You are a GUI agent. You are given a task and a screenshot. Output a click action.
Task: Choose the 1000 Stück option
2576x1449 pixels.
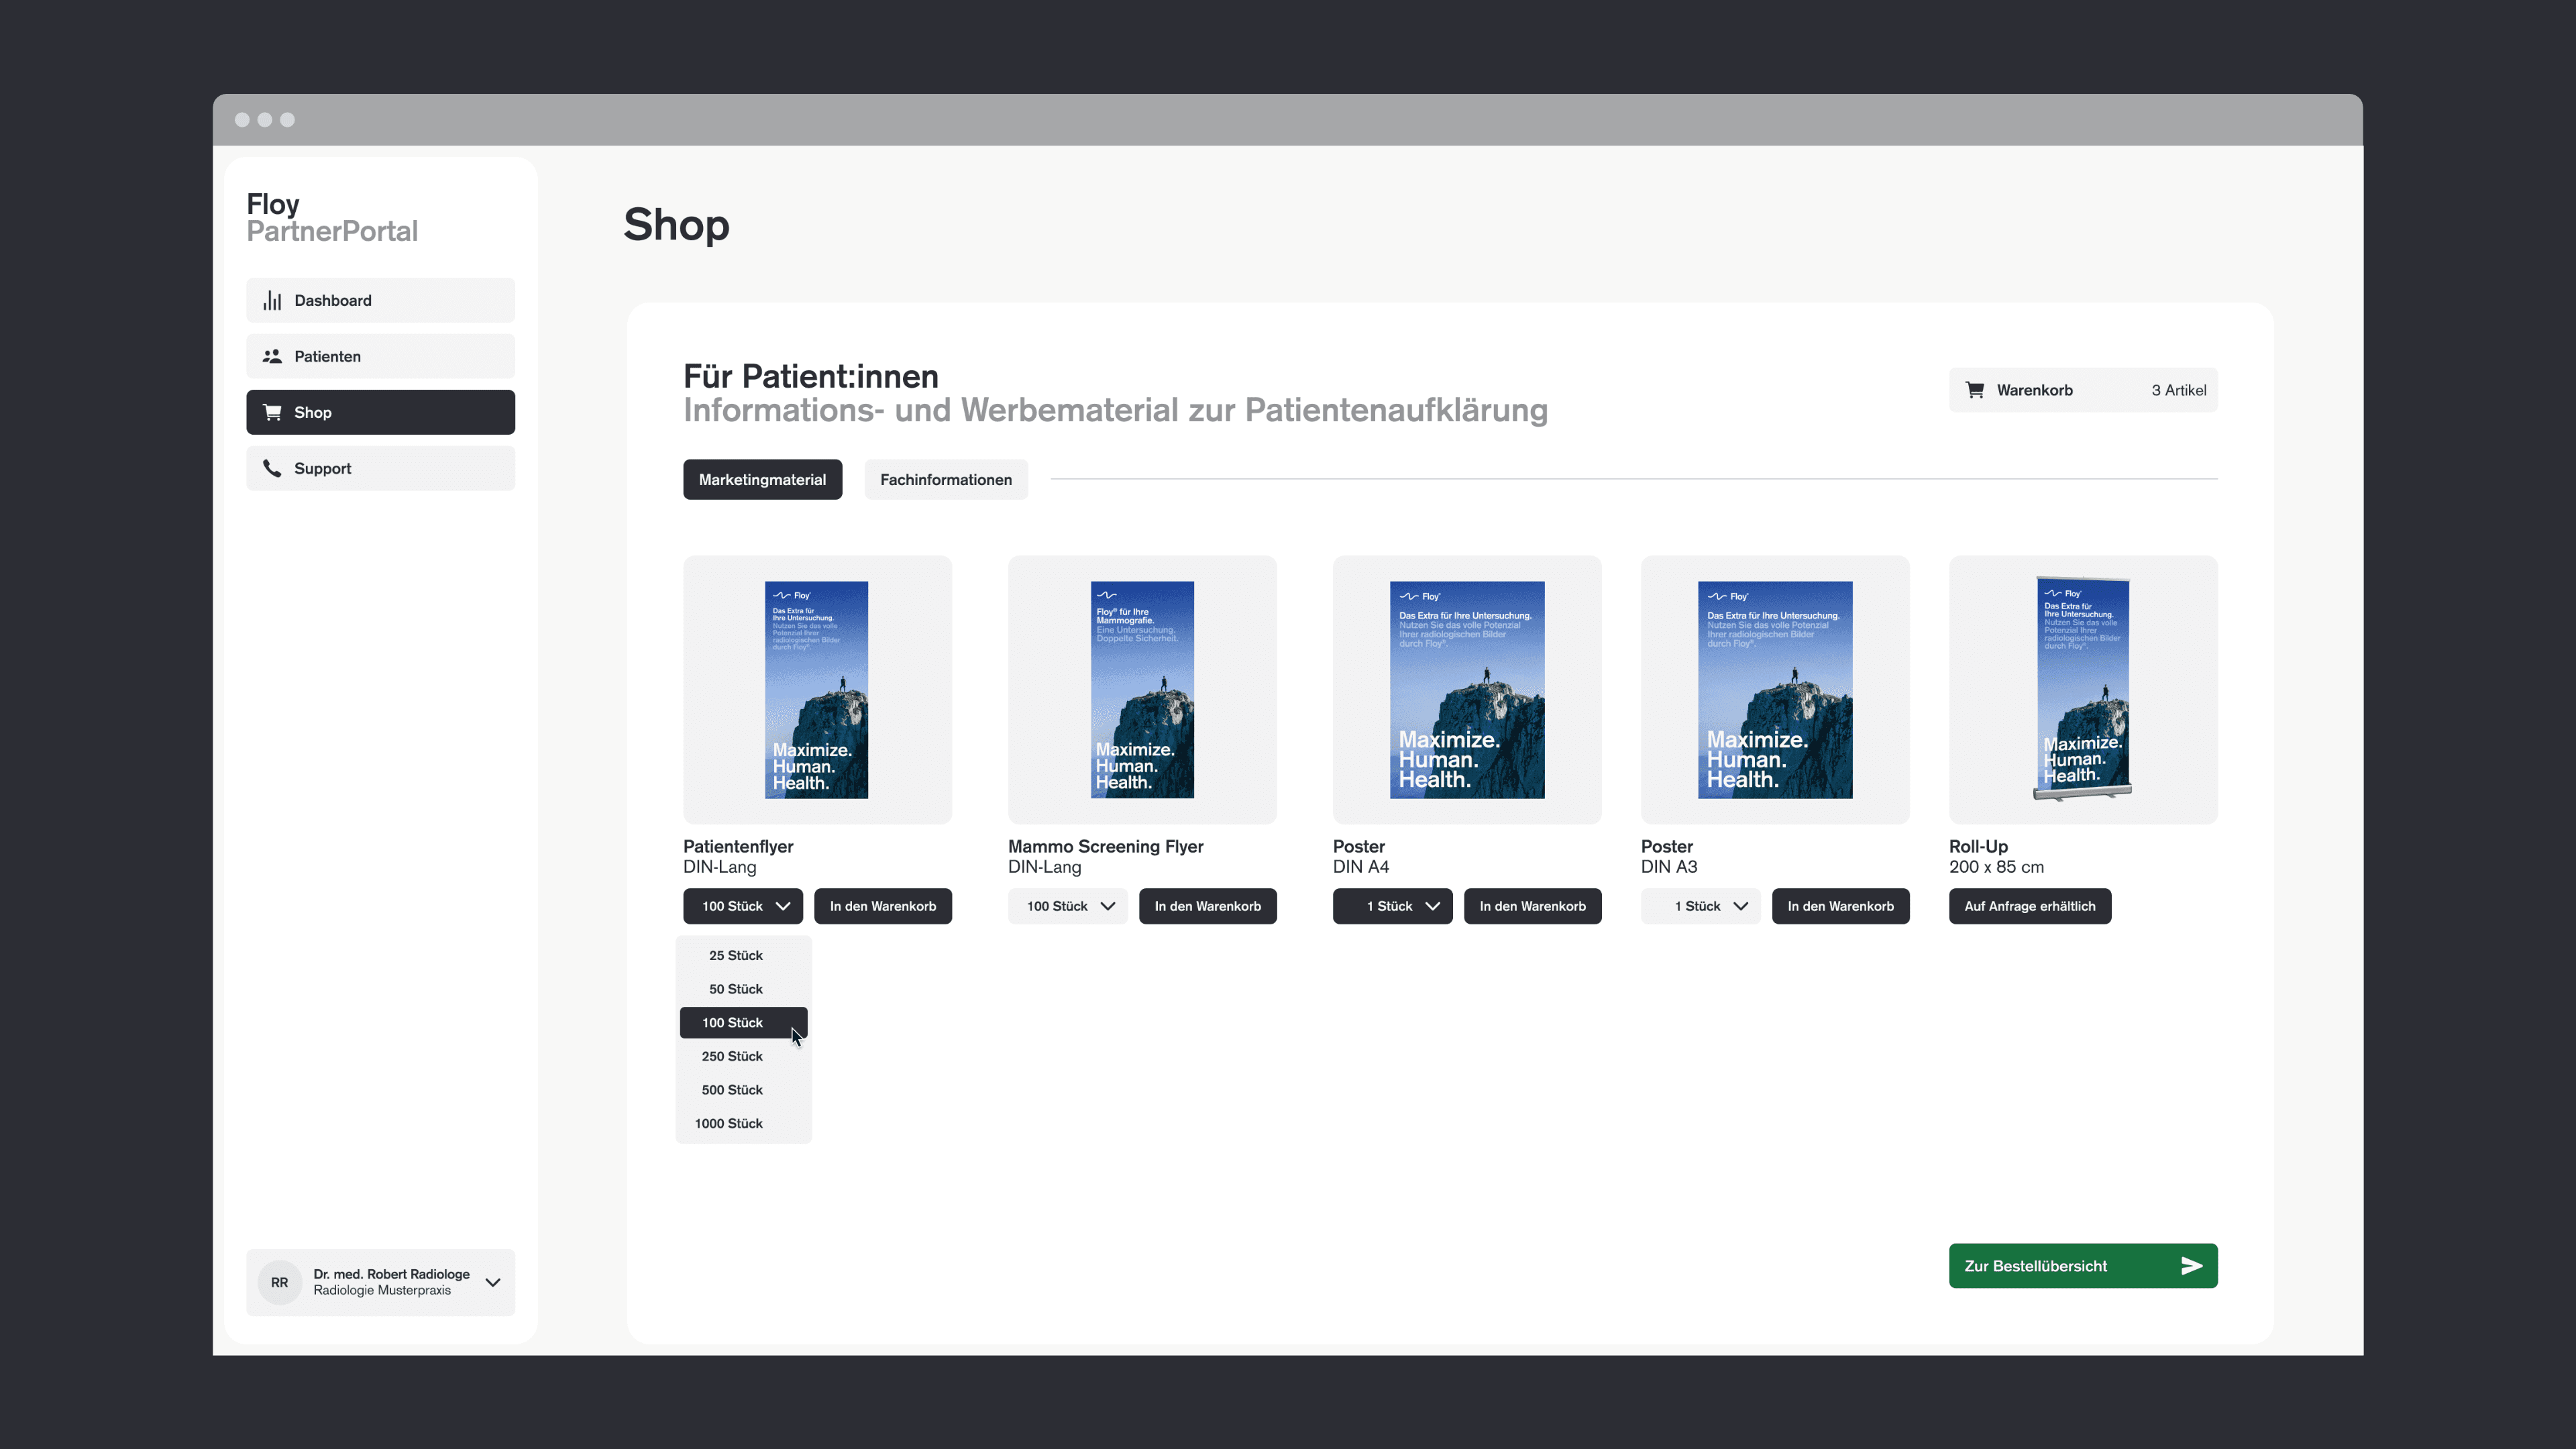coord(729,1123)
